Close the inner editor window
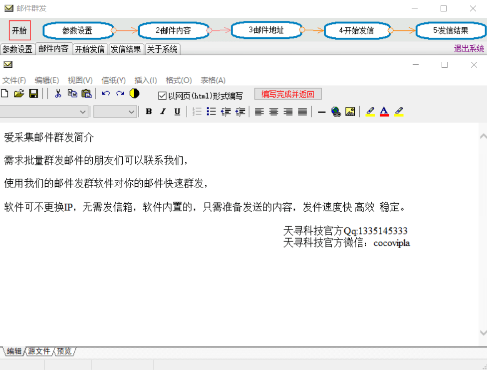The height and width of the screenshot is (370, 487). point(474,65)
